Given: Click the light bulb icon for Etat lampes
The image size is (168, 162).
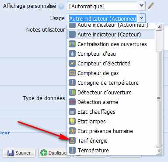Looking at the screenshot, I should click(x=72, y=121).
